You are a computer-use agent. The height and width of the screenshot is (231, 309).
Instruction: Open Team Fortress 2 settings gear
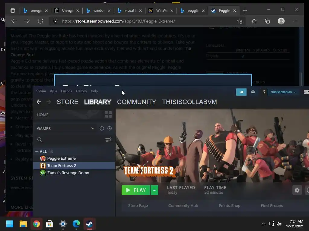coord(297,190)
